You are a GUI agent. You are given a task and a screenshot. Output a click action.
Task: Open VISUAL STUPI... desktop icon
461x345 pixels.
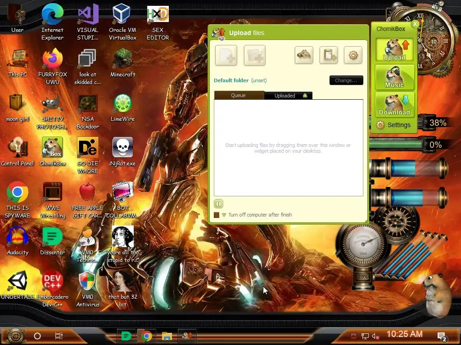(87, 22)
